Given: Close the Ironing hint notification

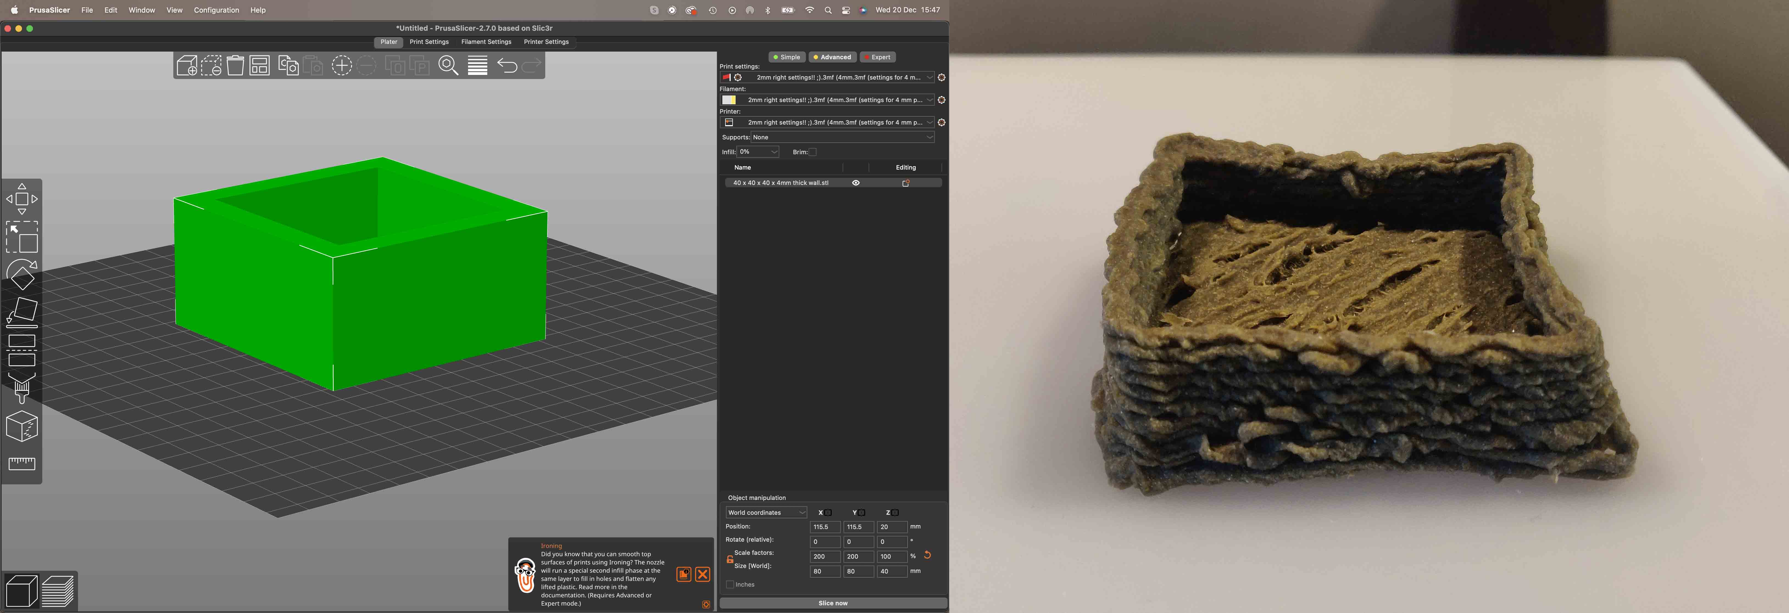Looking at the screenshot, I should (x=703, y=574).
